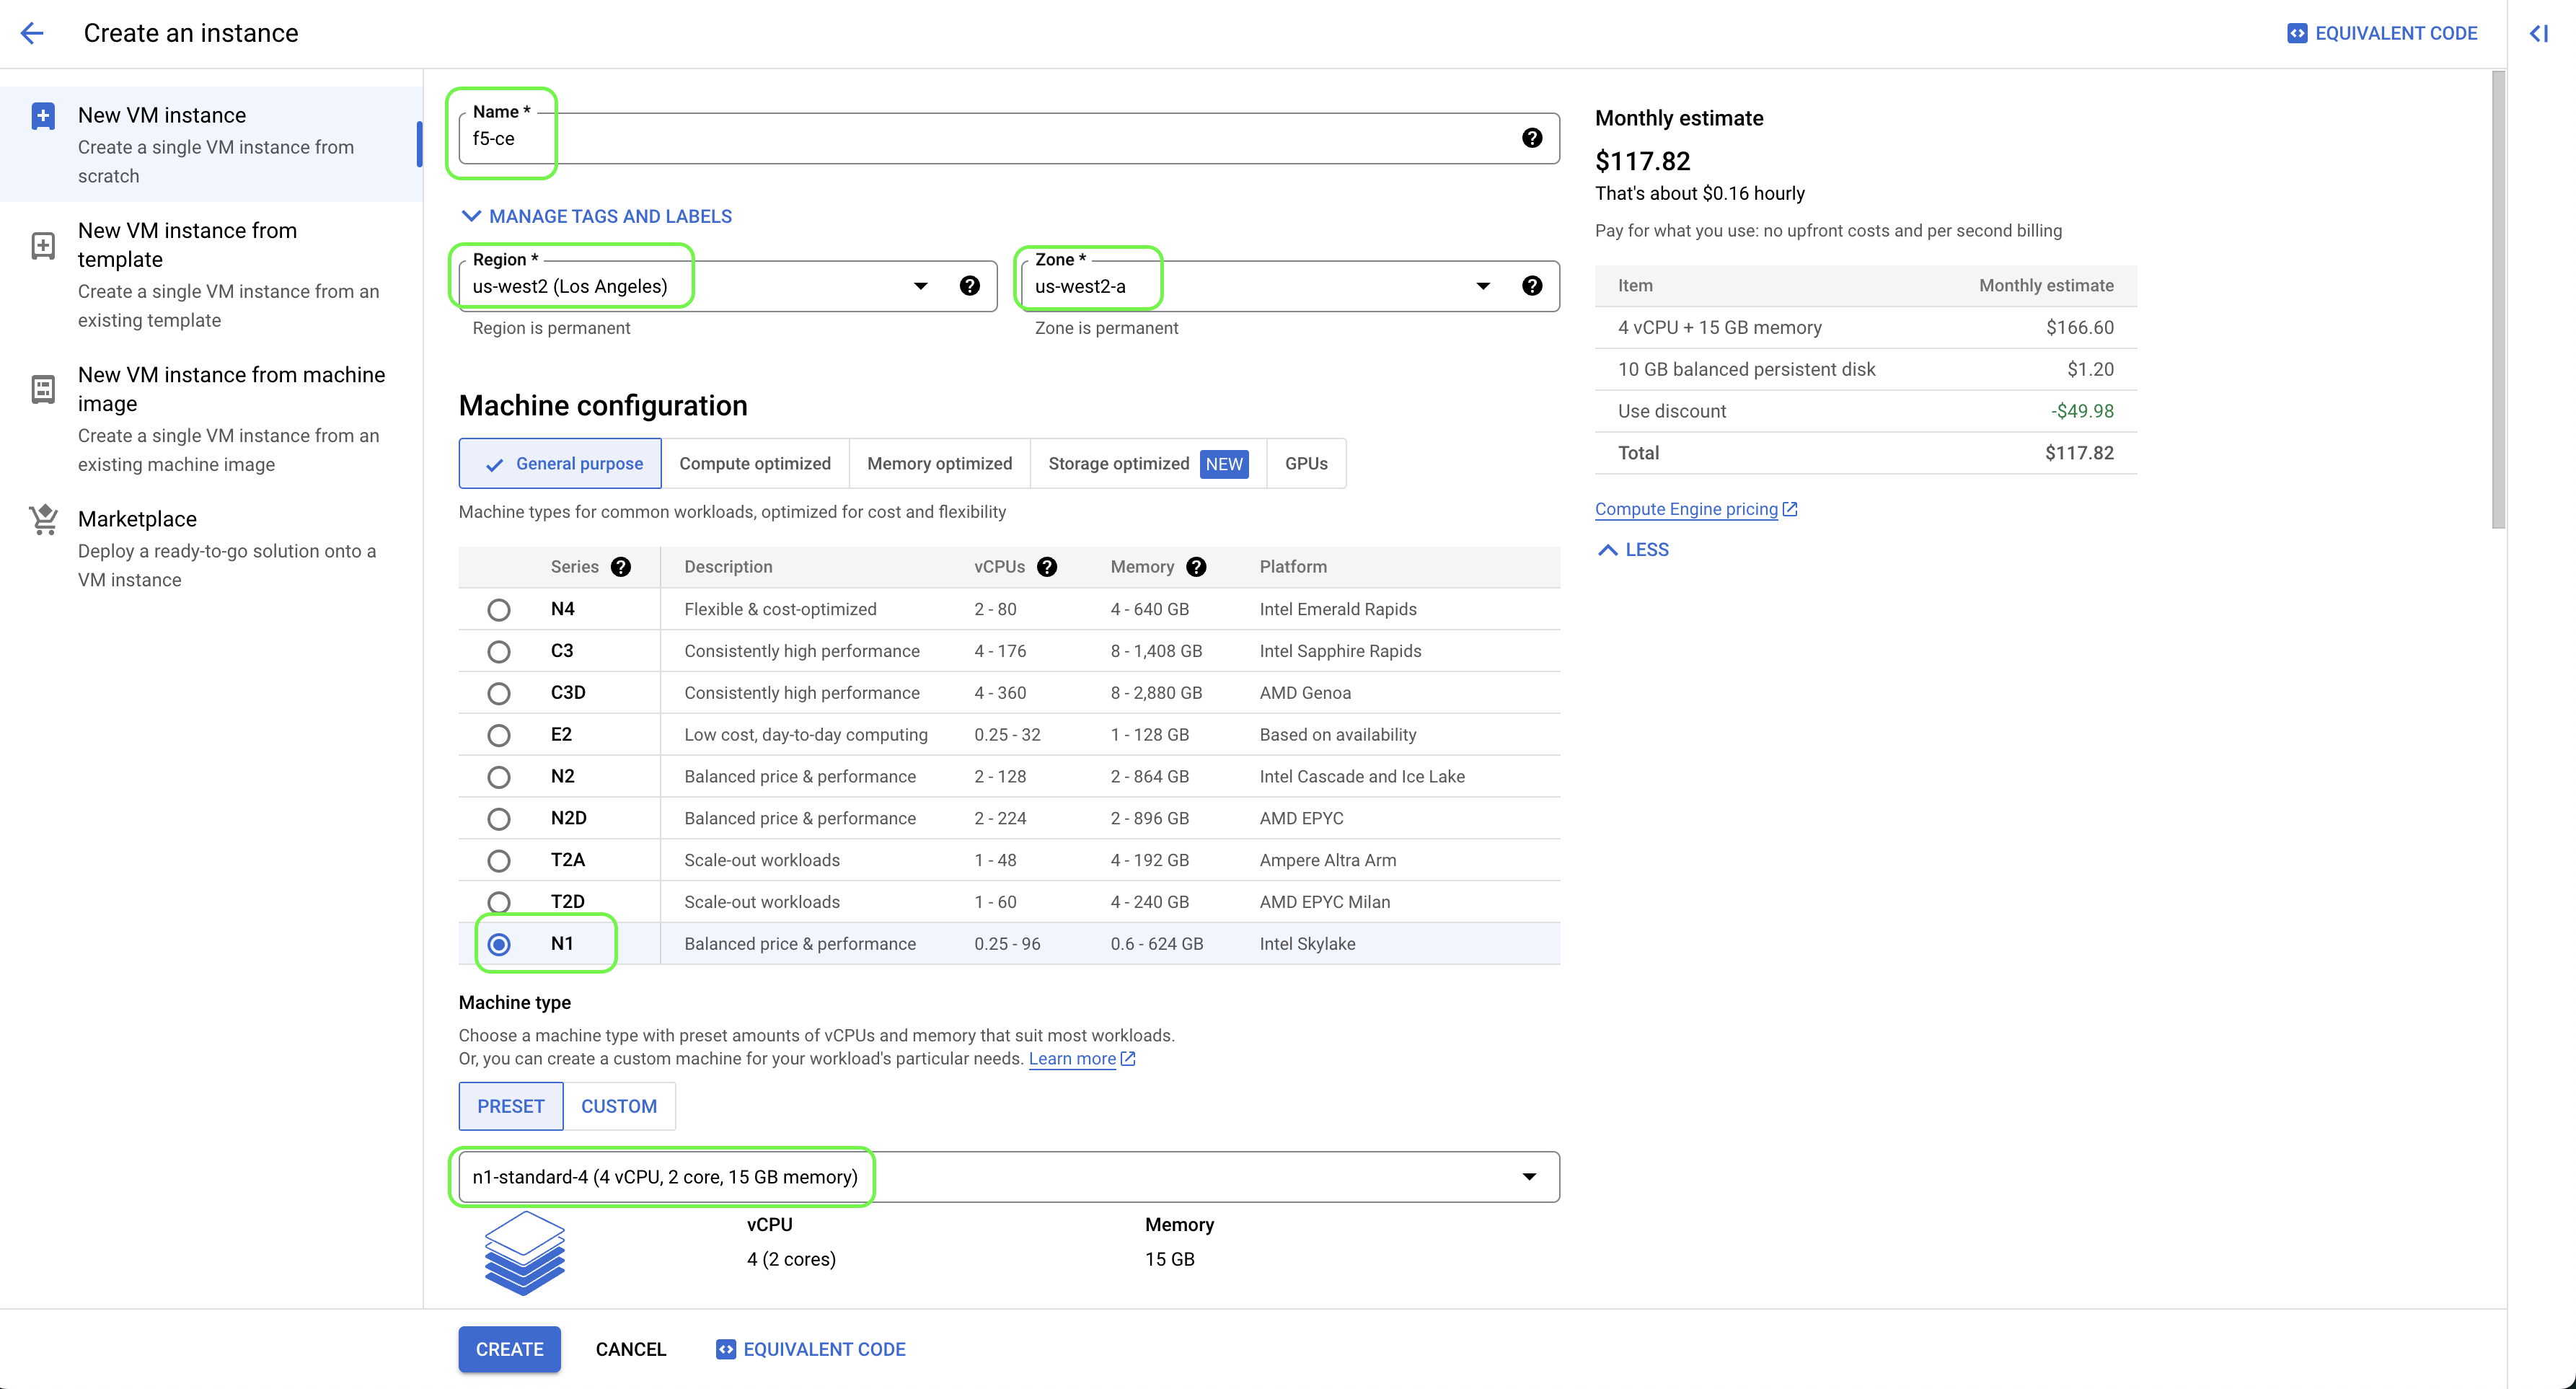Click the instance Name input field
2576x1389 pixels.
pyautogui.click(x=1000, y=139)
